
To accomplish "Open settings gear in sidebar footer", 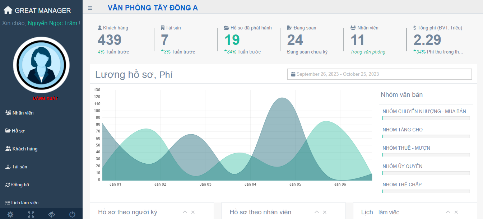I will [x=10, y=214].
